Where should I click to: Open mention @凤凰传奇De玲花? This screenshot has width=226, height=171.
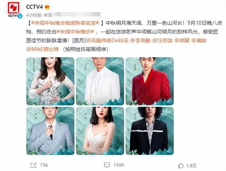[x=107, y=41]
